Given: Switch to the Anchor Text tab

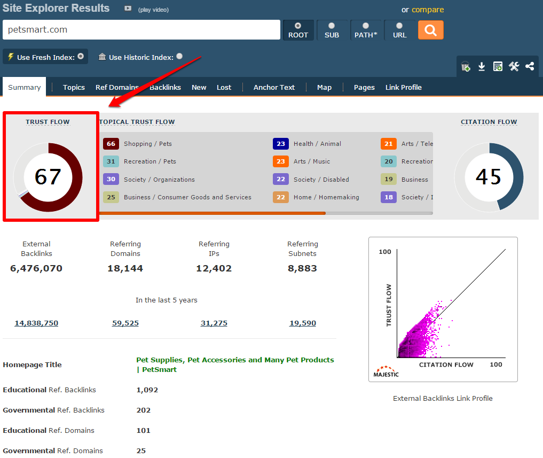Looking at the screenshot, I should (274, 88).
